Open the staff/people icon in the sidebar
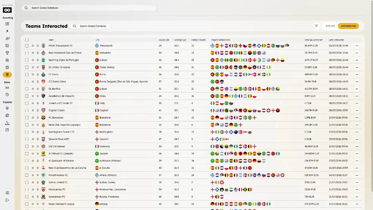Image resolution: width=373 pixels, height=210 pixels. (x=7, y=38)
